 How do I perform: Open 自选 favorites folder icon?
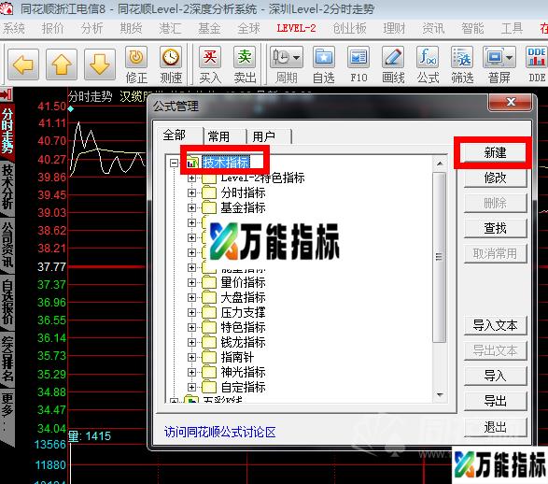pyautogui.click(x=324, y=65)
